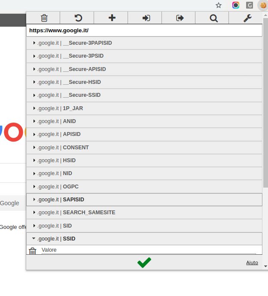Viewport: 268px width, 296px height.
Task: Expand the 1P_JAR cookie row
Action: coord(144,108)
